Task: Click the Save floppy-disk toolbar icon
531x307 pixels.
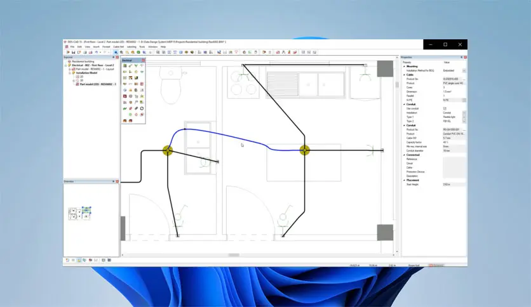Action: pyautogui.click(x=73, y=53)
